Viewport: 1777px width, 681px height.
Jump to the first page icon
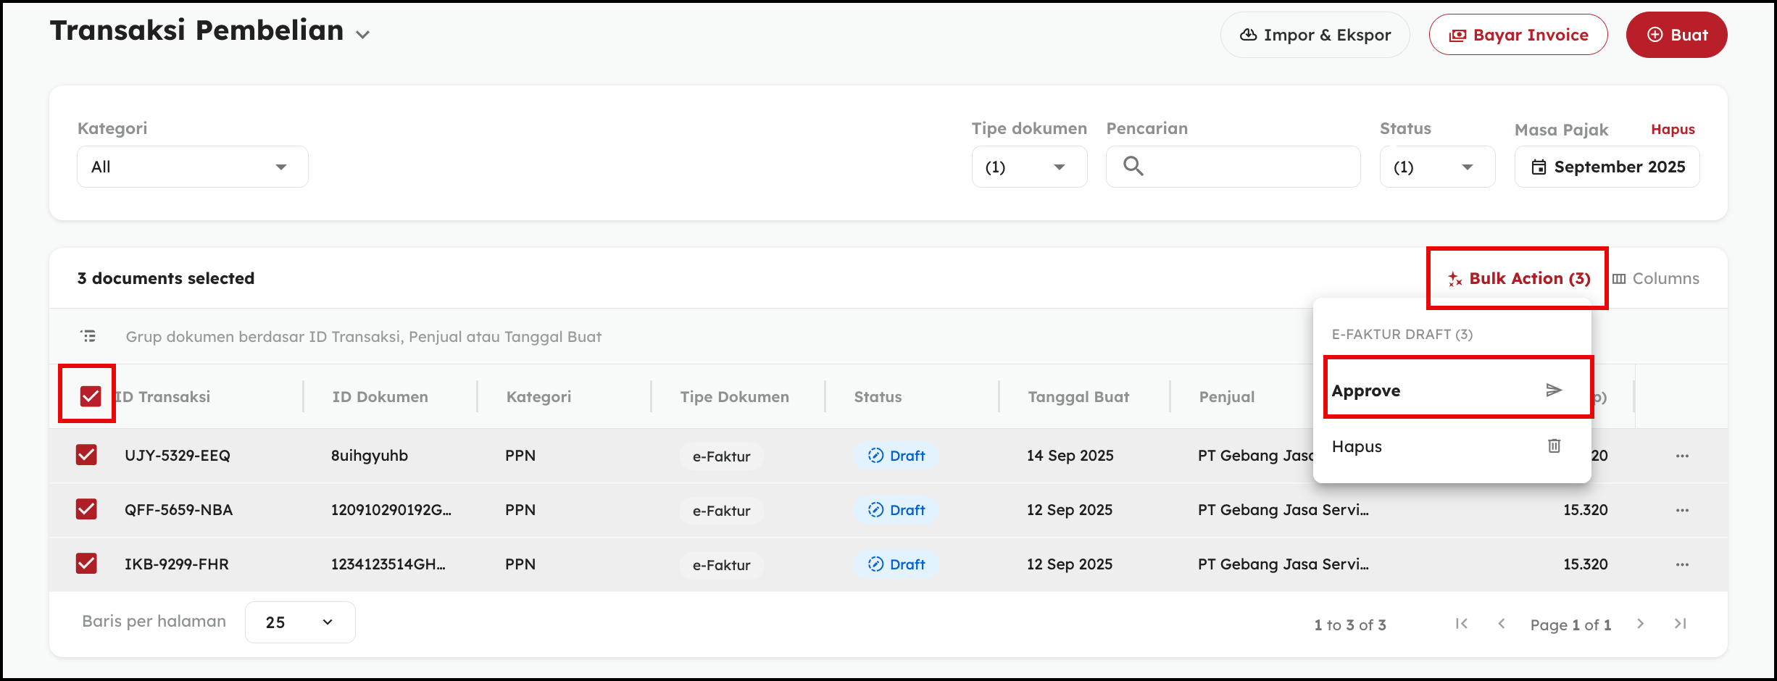tap(1462, 624)
